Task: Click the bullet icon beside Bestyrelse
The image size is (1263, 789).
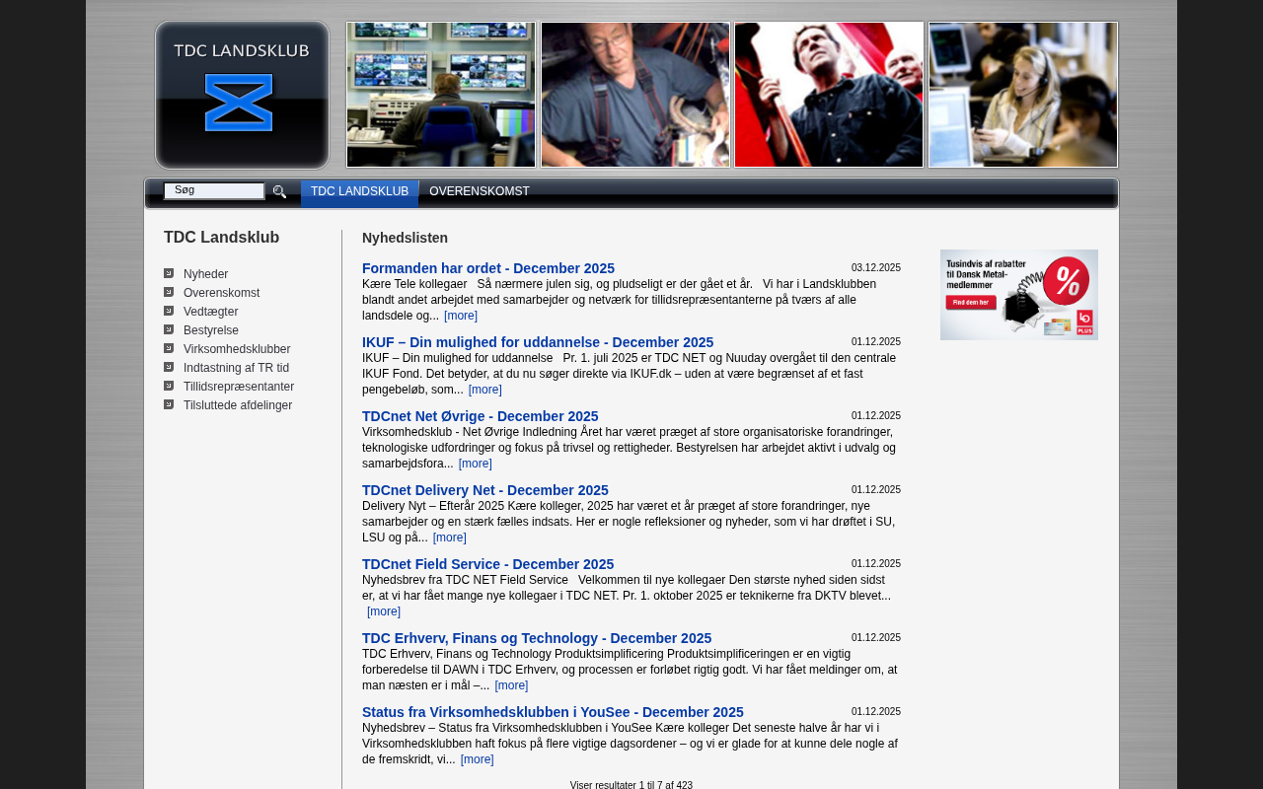Action: coord(169,329)
